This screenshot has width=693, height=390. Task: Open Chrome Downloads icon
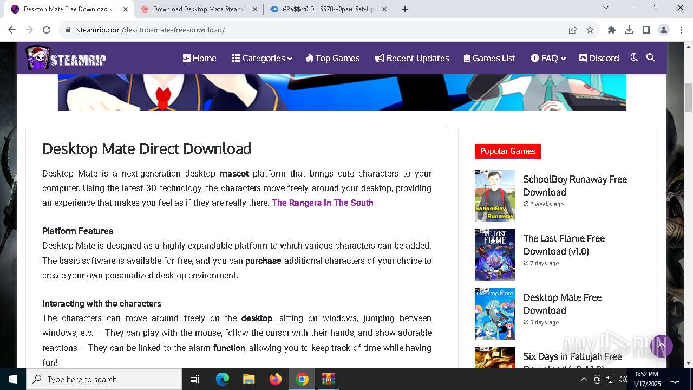pos(629,30)
